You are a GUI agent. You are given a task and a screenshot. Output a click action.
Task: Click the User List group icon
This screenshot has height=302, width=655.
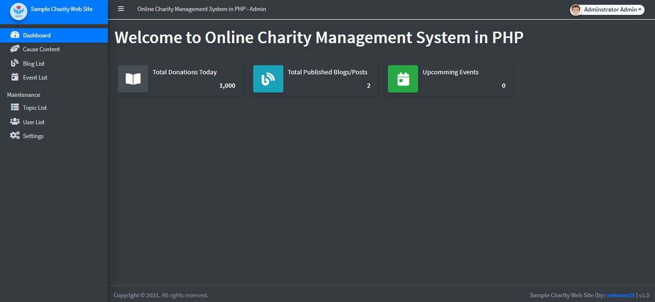(x=15, y=121)
